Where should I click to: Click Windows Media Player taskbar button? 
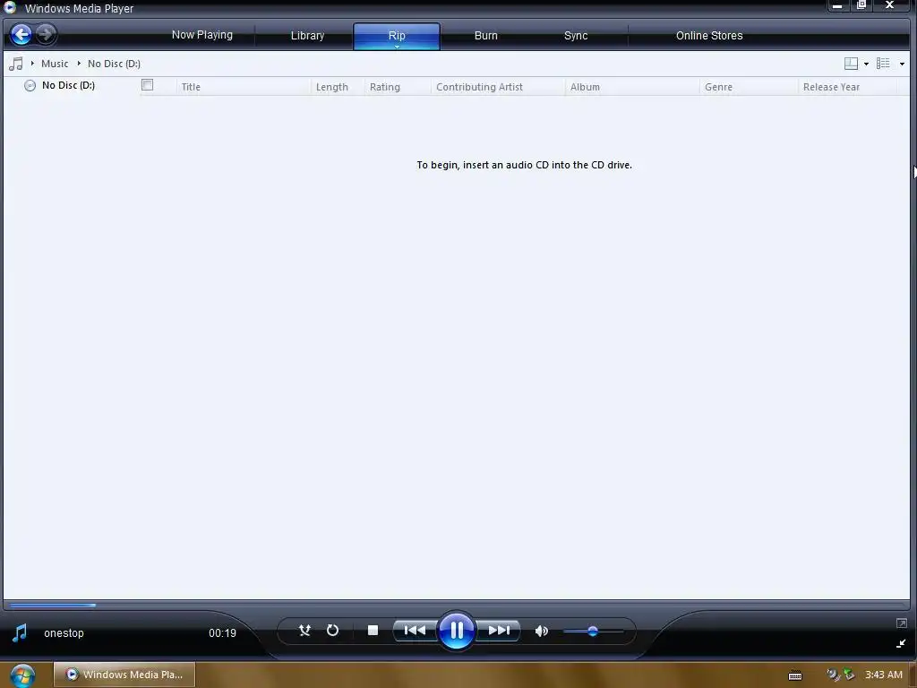tap(124, 675)
